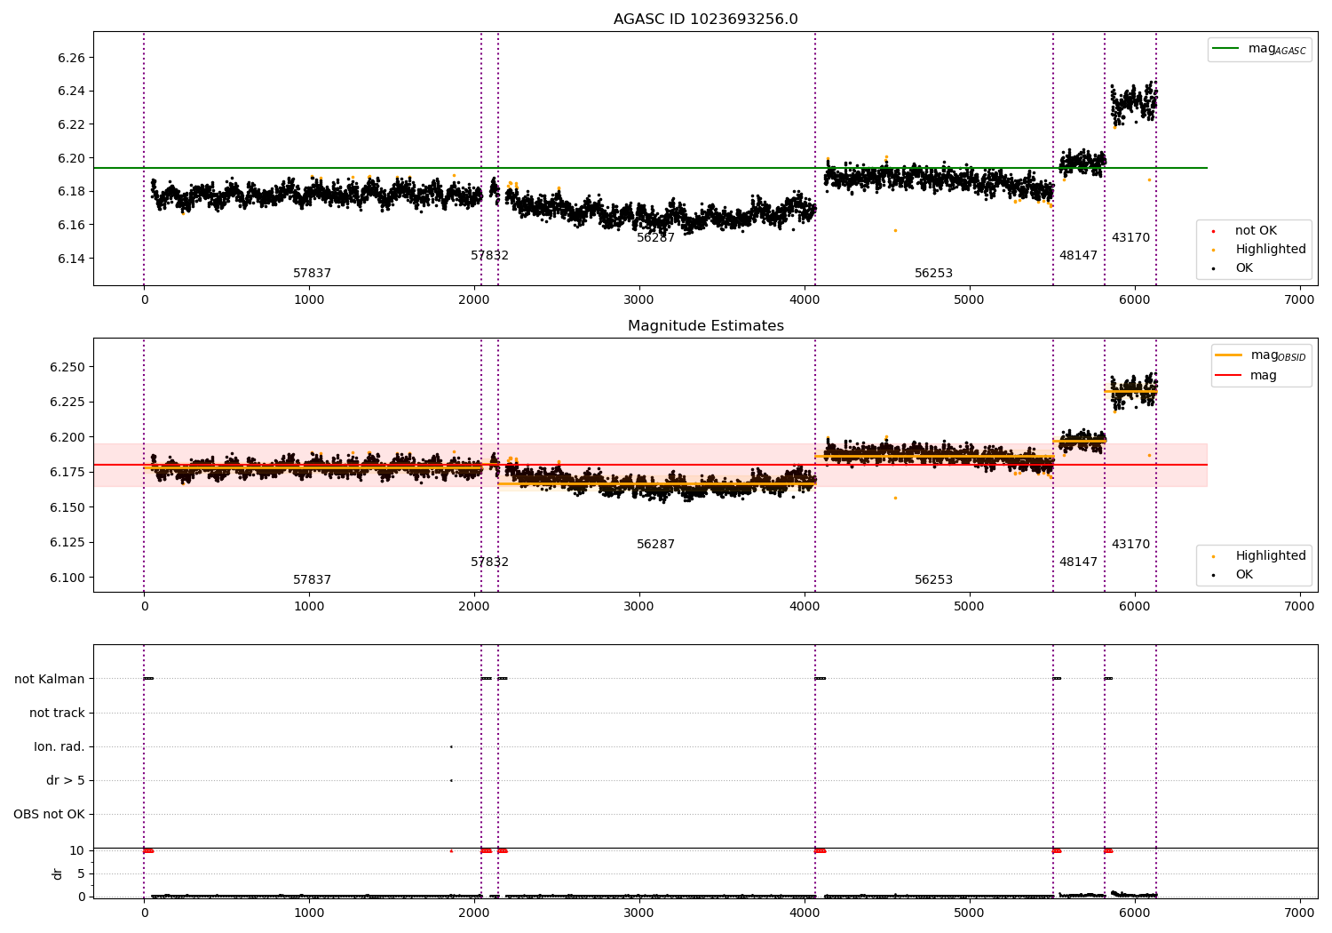
Task: Select 'Highlighted' legend entry in top plot
Action: click(x=1270, y=250)
